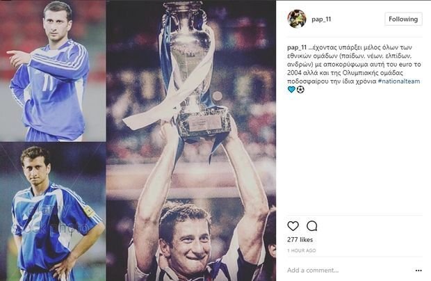
Task: Open the three-dot more options menu
Action: 418,270
